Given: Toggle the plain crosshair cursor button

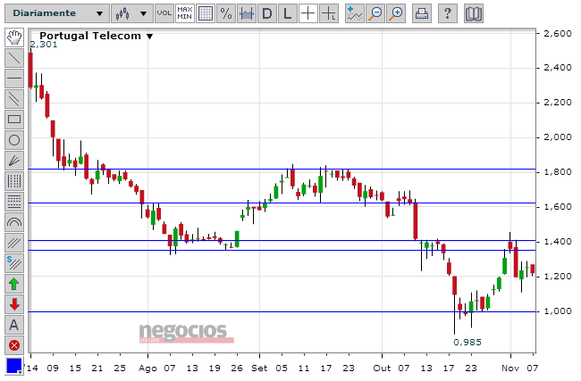Looking at the screenshot, I should click(x=307, y=13).
